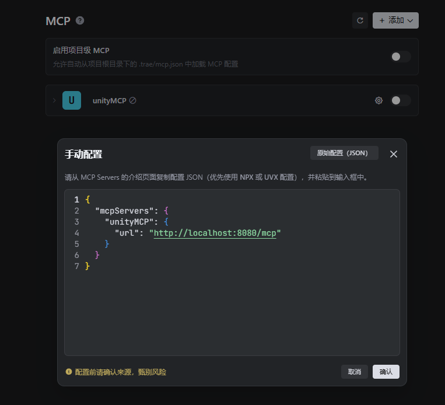Click the unityMCP name in the server list
This screenshot has width=445, height=405.
click(109, 100)
